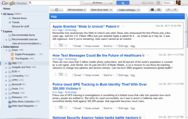Screen dimensions: 188x119
Task: Collapse the News folder
Action: [x=6, y=50]
